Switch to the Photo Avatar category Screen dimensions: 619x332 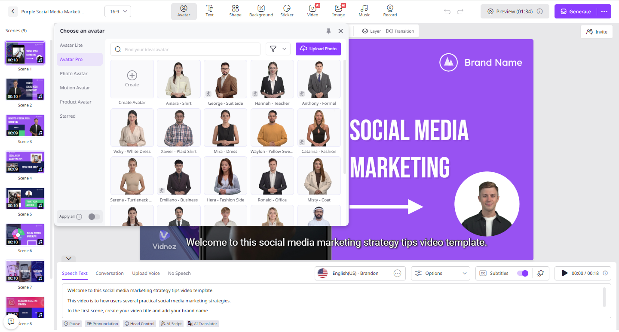click(74, 73)
